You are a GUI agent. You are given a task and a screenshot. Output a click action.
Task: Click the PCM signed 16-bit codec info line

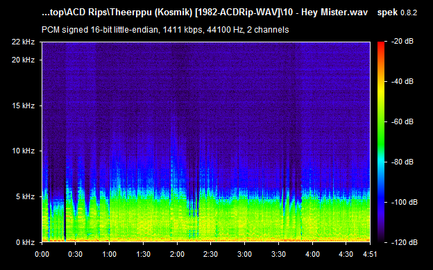pyautogui.click(x=165, y=30)
